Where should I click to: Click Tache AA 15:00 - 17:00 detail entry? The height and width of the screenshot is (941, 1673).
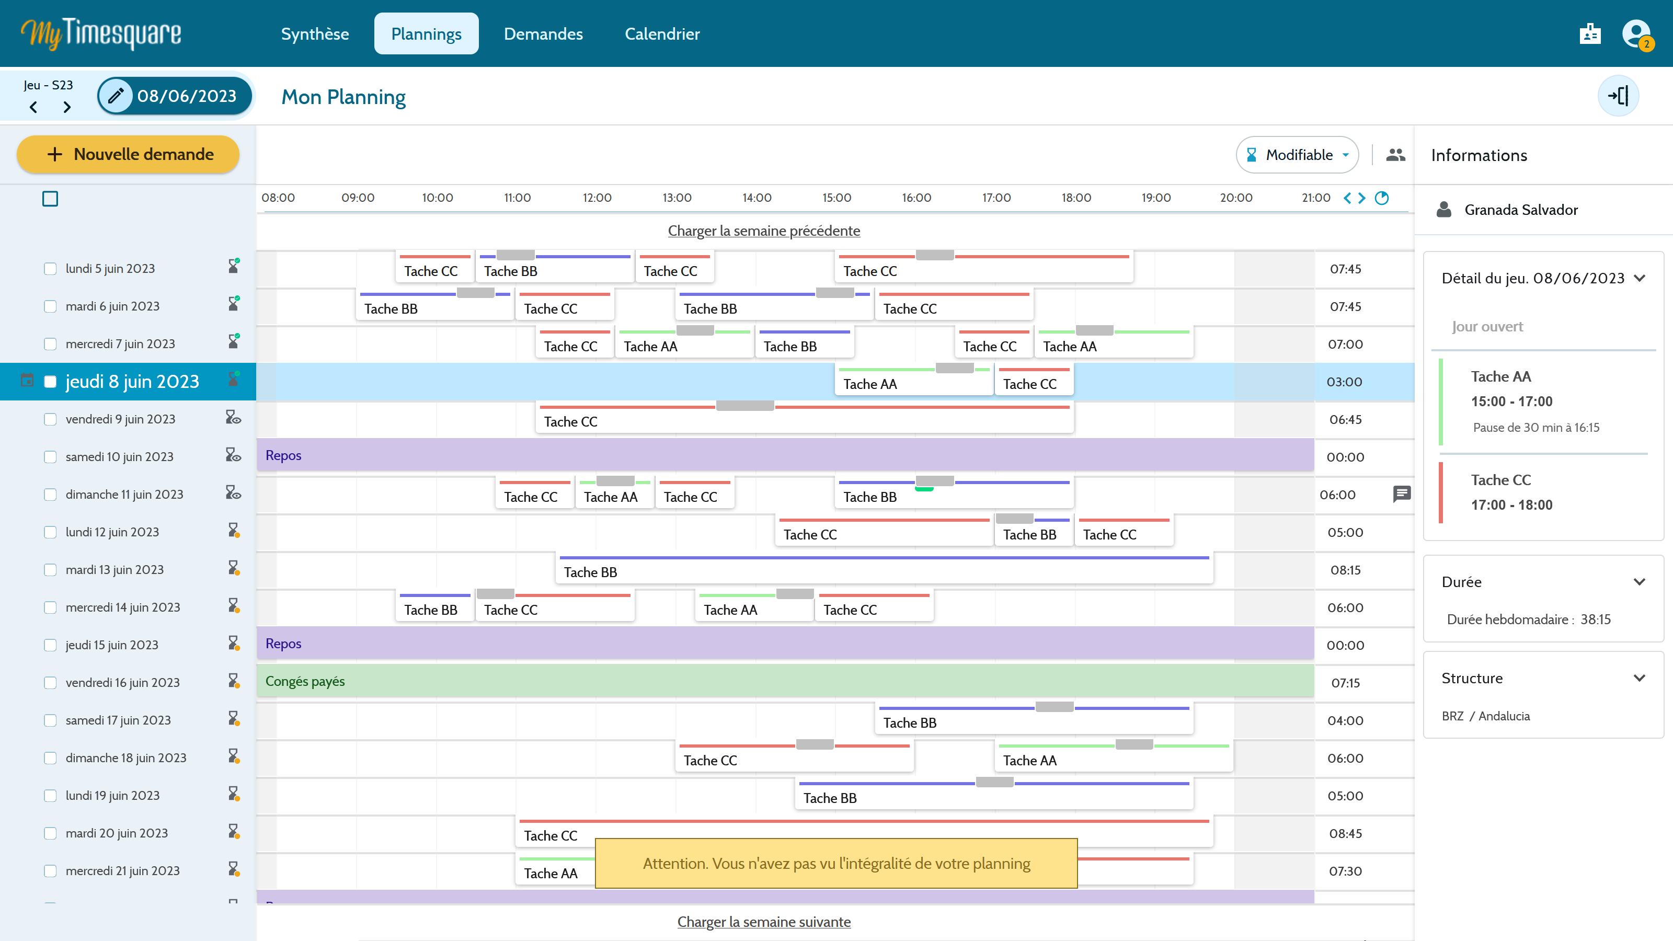(x=1543, y=402)
